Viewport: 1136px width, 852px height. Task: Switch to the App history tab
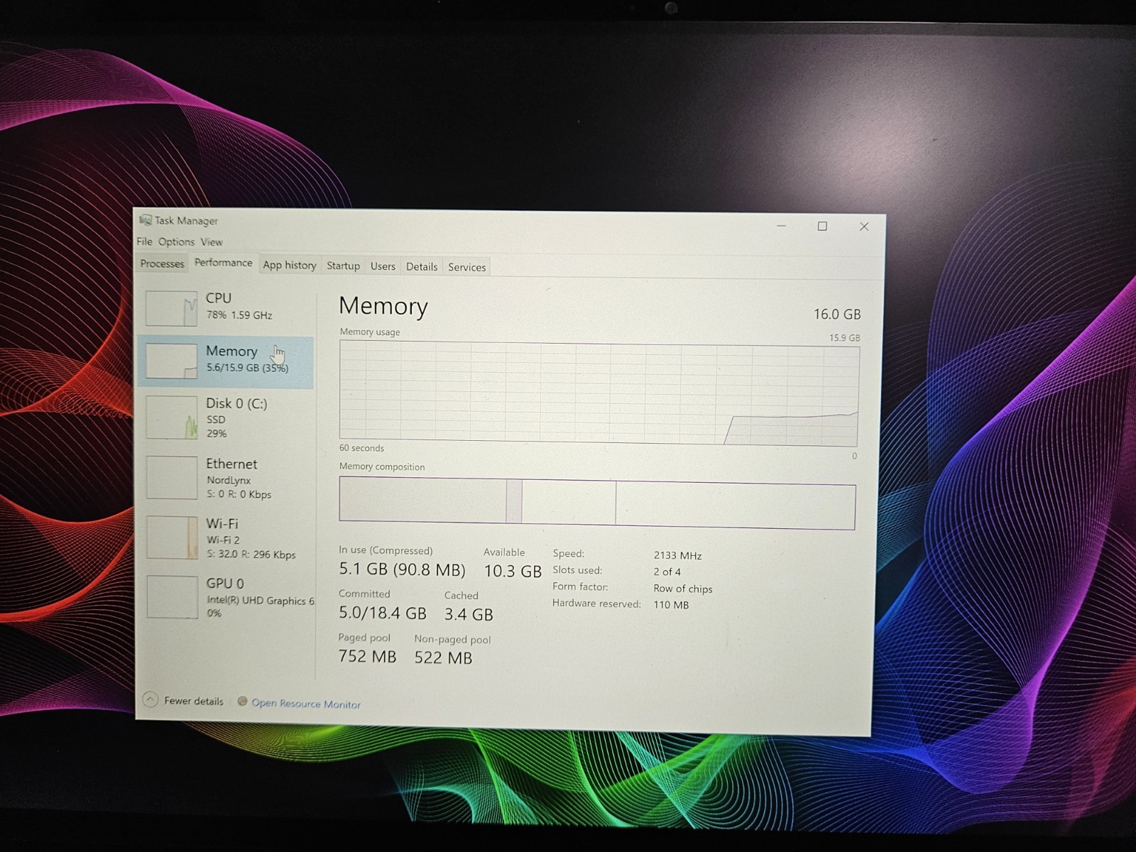[290, 265]
